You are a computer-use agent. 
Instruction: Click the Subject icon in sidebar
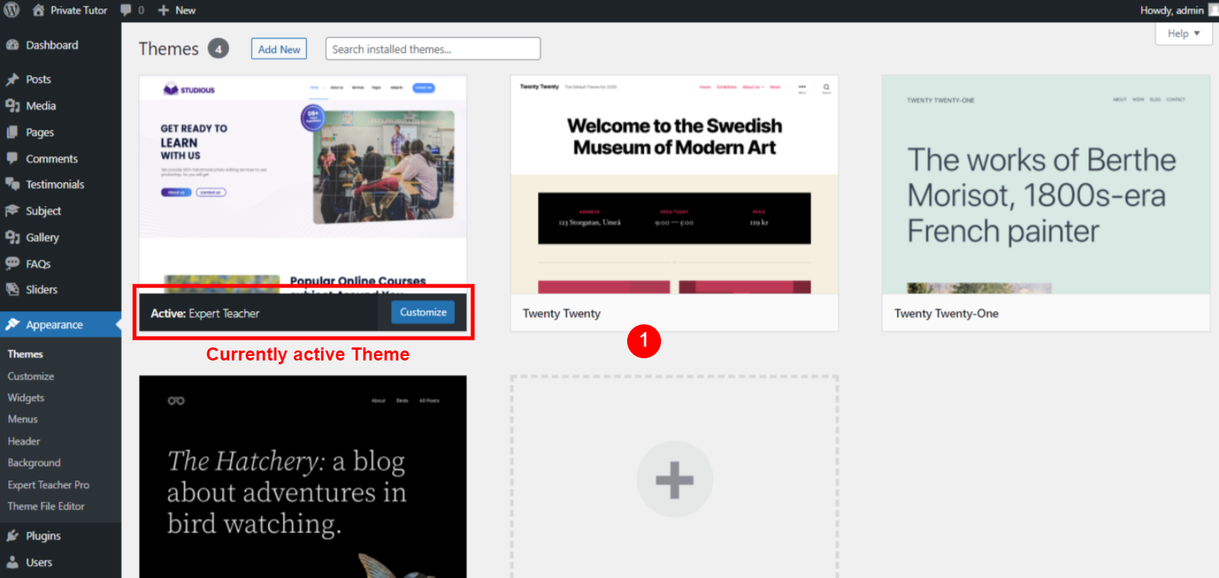(x=12, y=211)
